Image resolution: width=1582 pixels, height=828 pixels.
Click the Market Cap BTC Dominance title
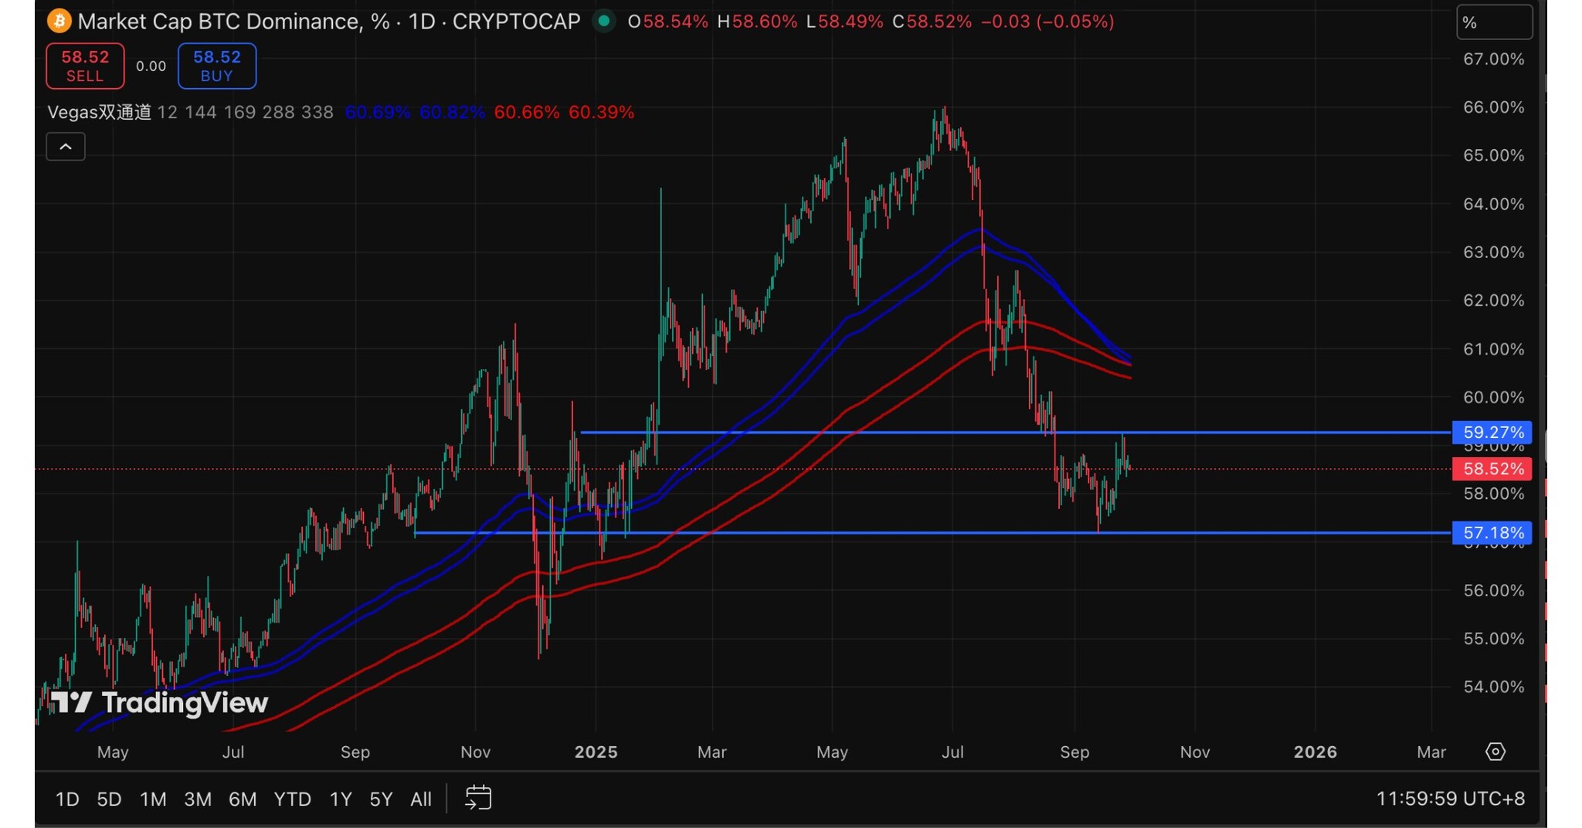328,22
